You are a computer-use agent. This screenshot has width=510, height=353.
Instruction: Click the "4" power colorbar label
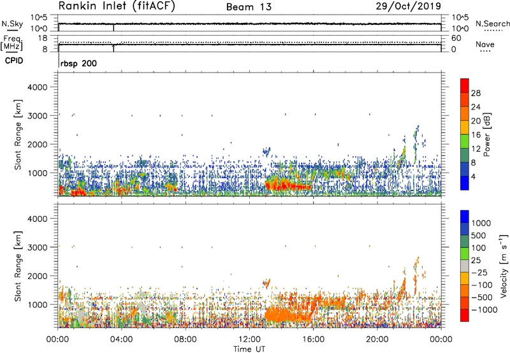(473, 177)
